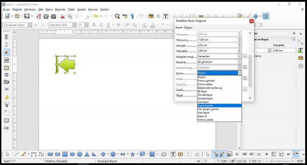Open the Navigator compass sidebar icon
Screen dimensions: 307x165
pos(301,66)
